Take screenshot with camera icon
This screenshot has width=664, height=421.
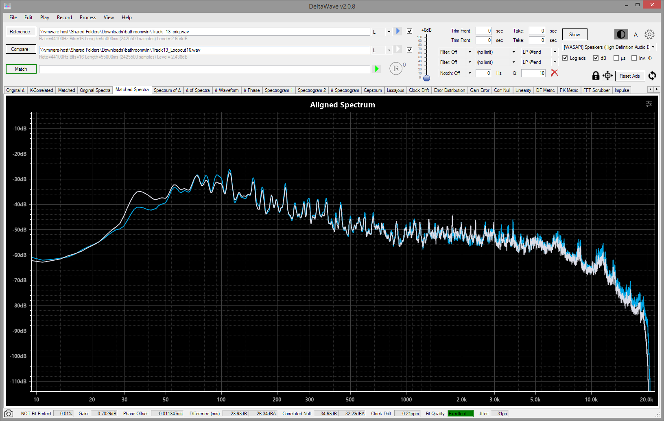click(x=9, y=414)
